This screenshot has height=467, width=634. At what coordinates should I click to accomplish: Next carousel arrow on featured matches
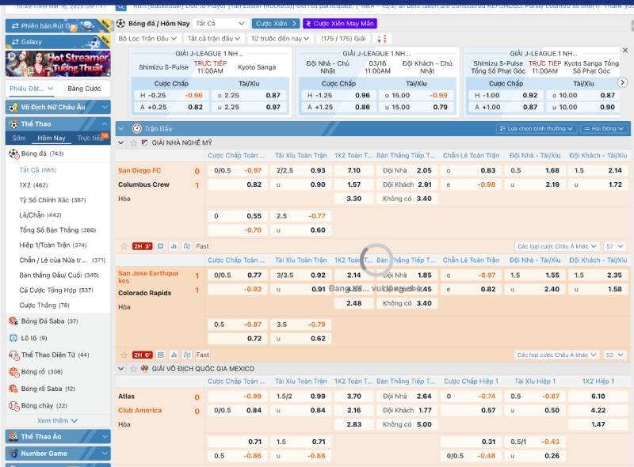pyautogui.click(x=622, y=82)
